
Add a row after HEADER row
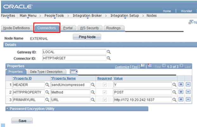[x=181, y=84]
